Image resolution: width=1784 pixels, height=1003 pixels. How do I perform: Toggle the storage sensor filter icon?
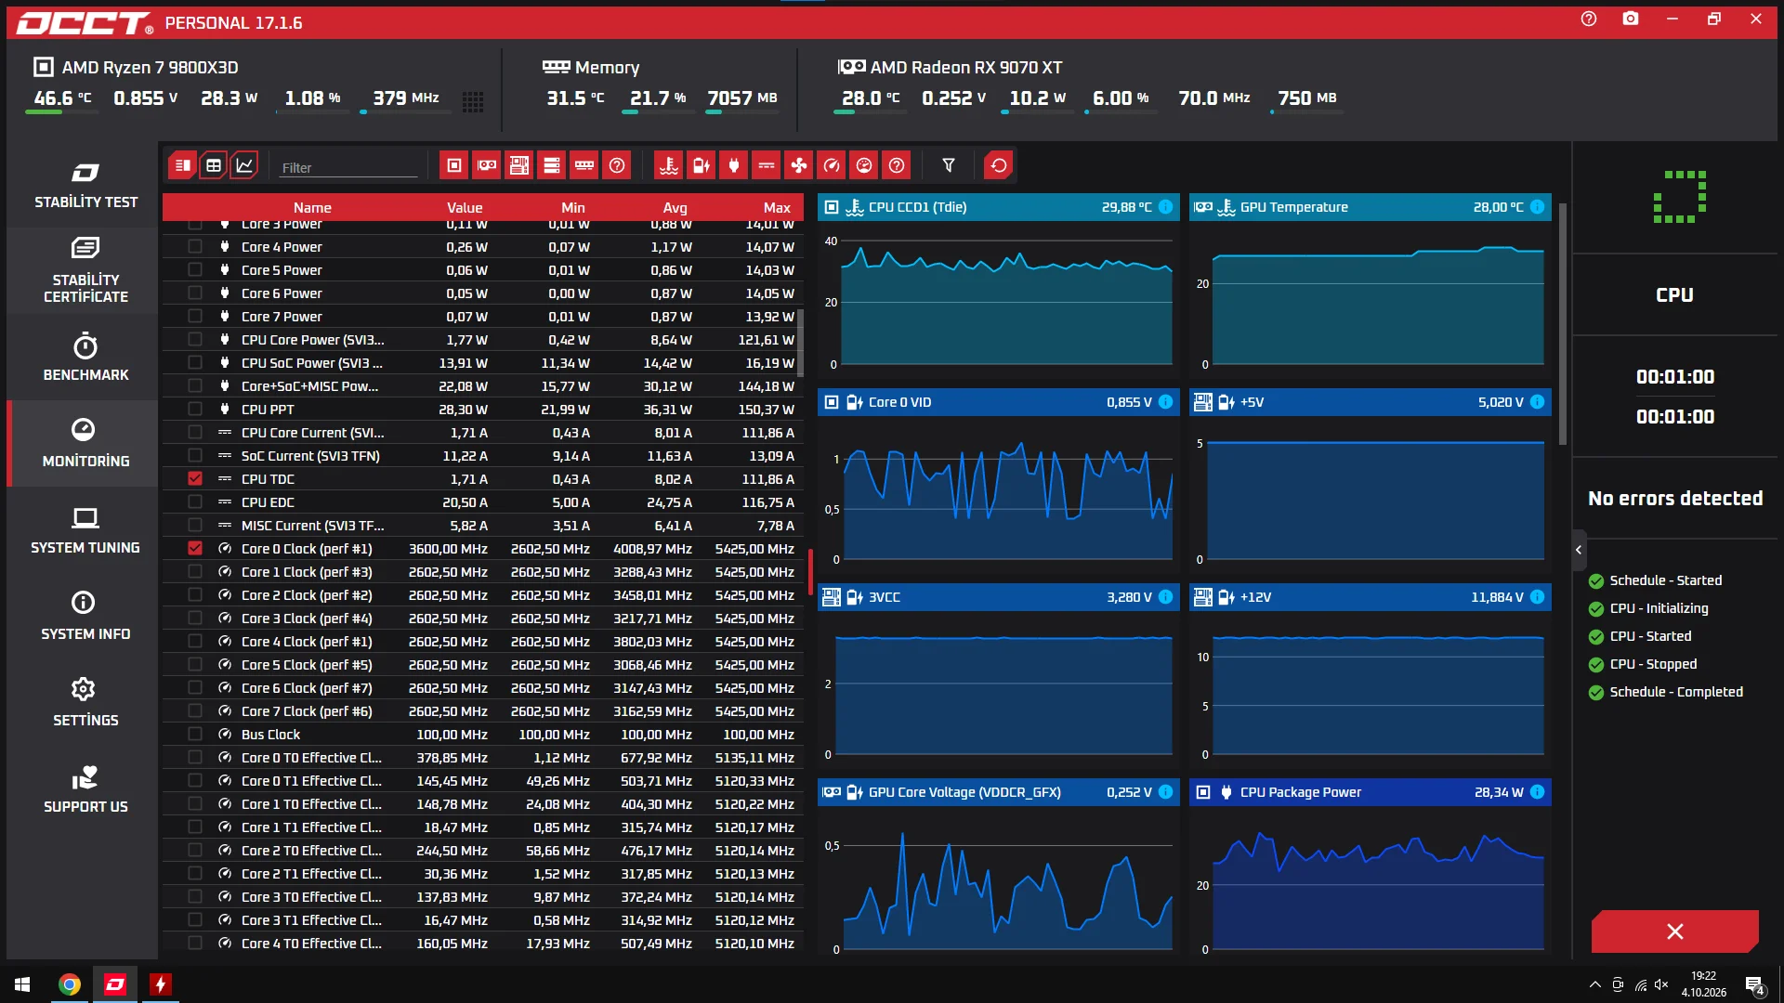click(552, 165)
